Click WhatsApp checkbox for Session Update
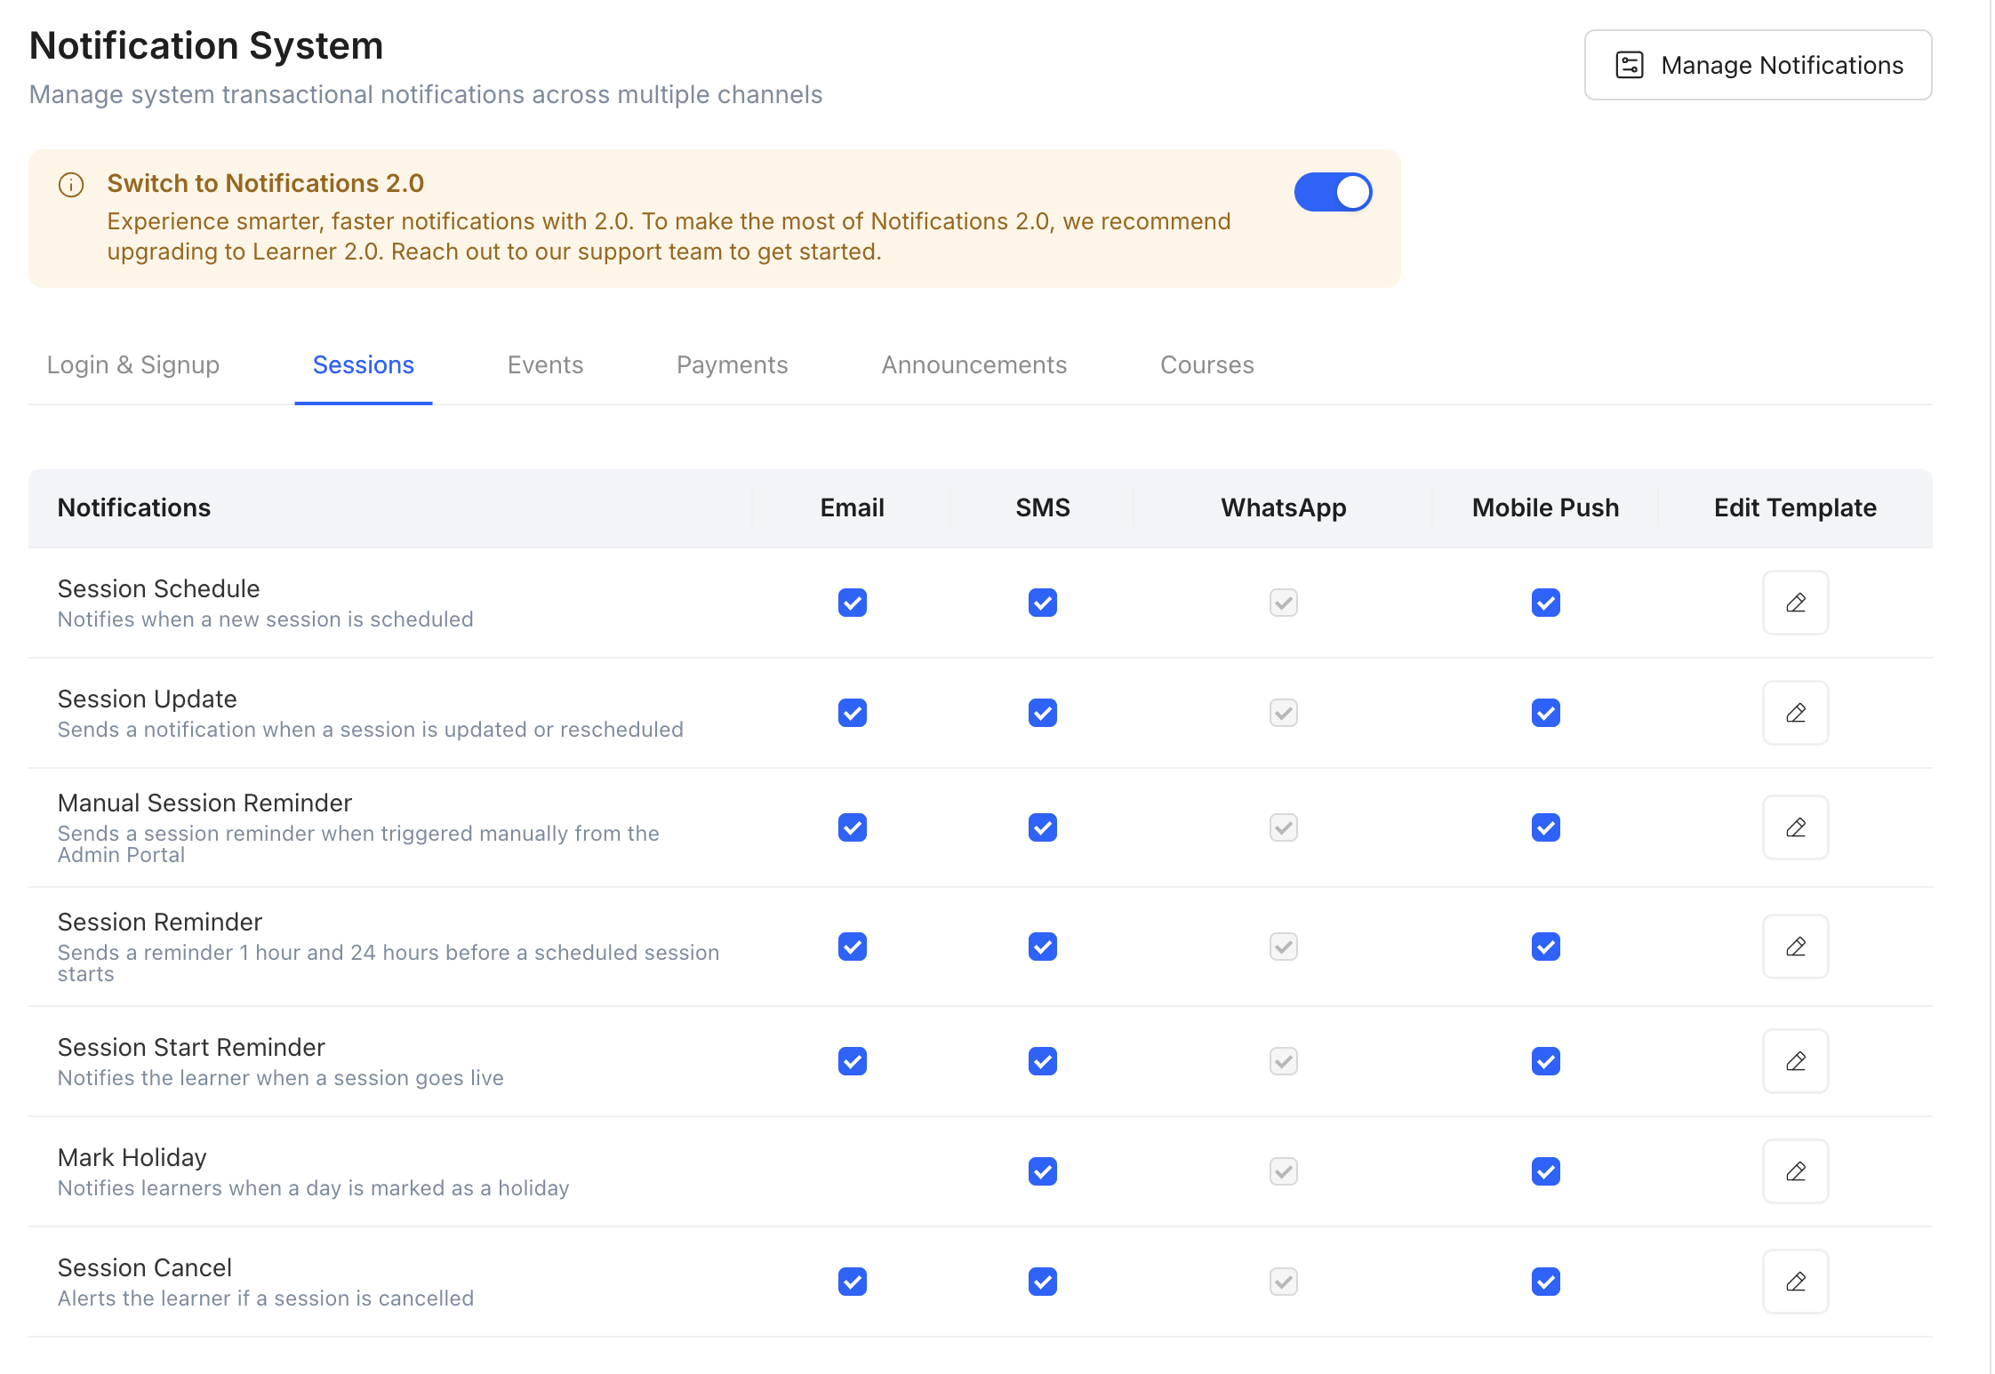Viewport: 1995px width, 1374px height. [1284, 713]
